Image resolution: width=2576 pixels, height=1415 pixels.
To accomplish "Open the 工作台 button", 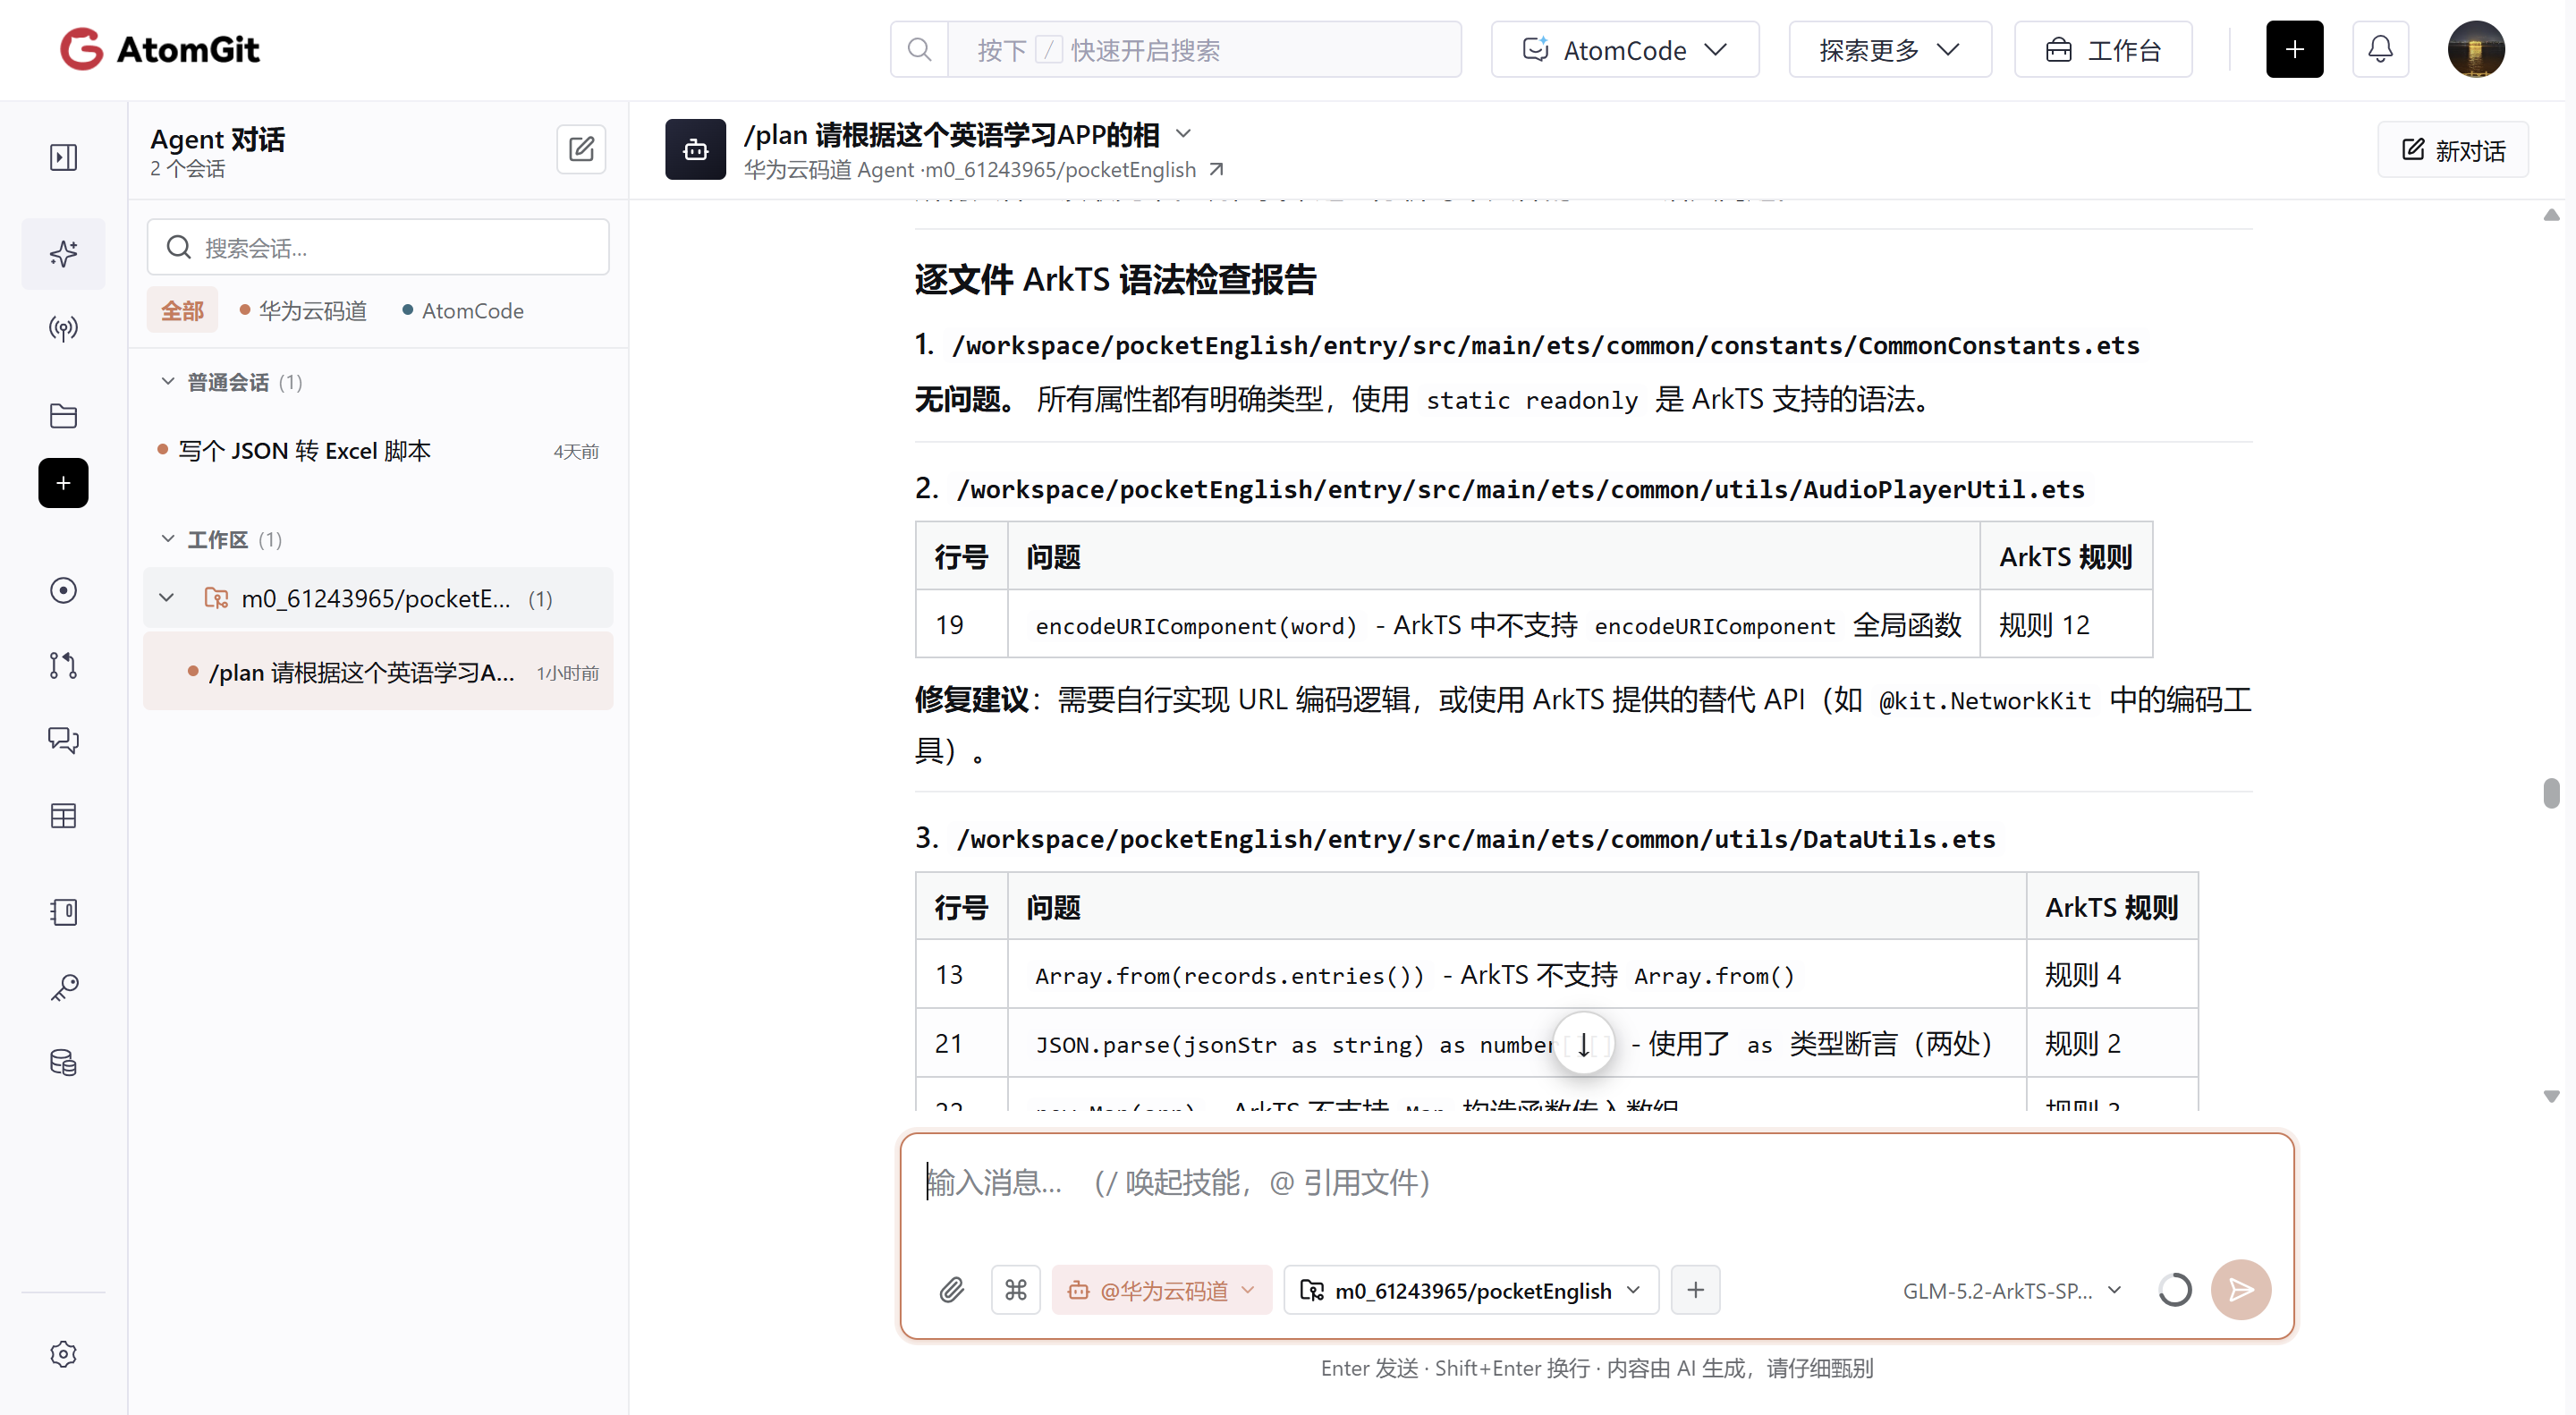I will (x=2102, y=49).
